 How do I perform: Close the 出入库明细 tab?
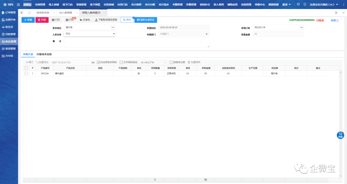(x=77, y=13)
